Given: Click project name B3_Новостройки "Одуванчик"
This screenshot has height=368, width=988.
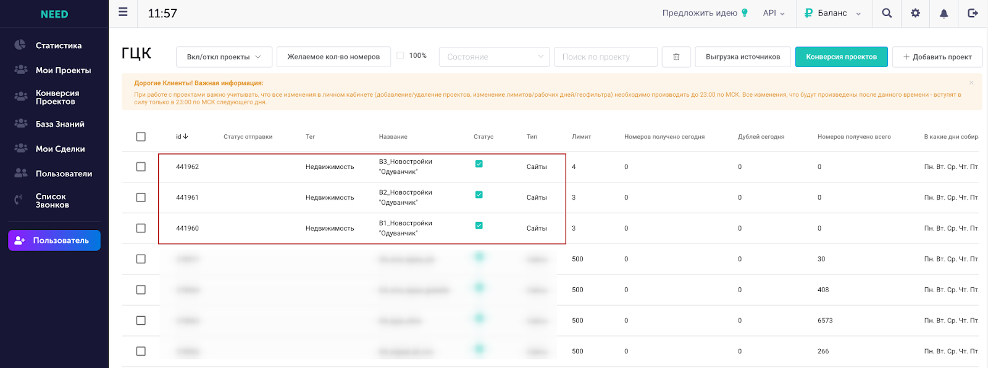Looking at the screenshot, I should [x=406, y=166].
